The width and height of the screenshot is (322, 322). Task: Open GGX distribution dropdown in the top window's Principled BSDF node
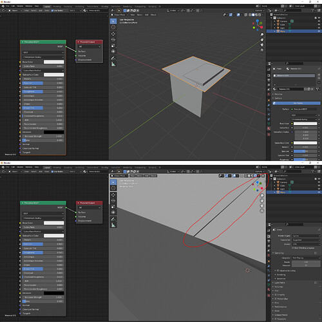point(43,52)
